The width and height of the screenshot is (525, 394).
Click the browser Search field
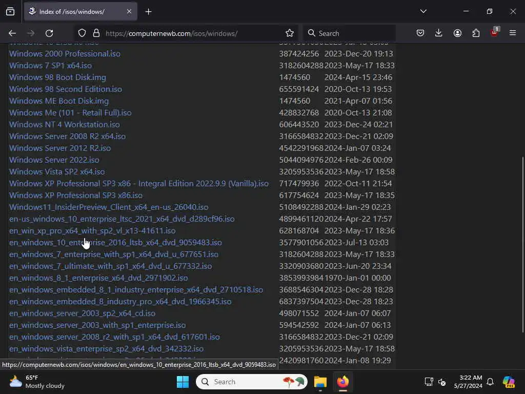pos(349,33)
